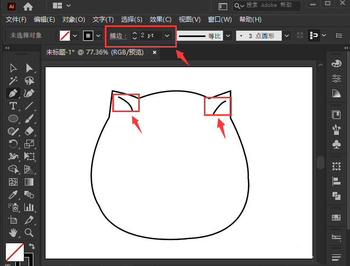350x266 pixels.
Task: Open the 效果(C) menu
Action: 161,20
